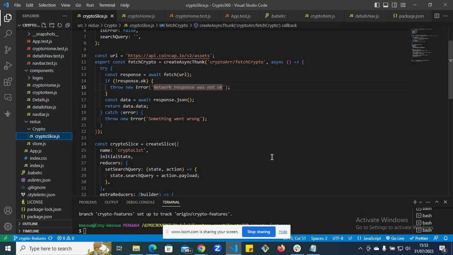453x255 pixels.
Task: Click the Hide link in sharing banner
Action: click(283, 232)
